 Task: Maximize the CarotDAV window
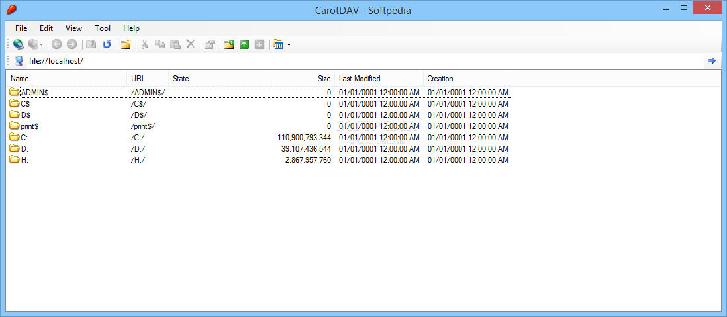click(683, 7)
